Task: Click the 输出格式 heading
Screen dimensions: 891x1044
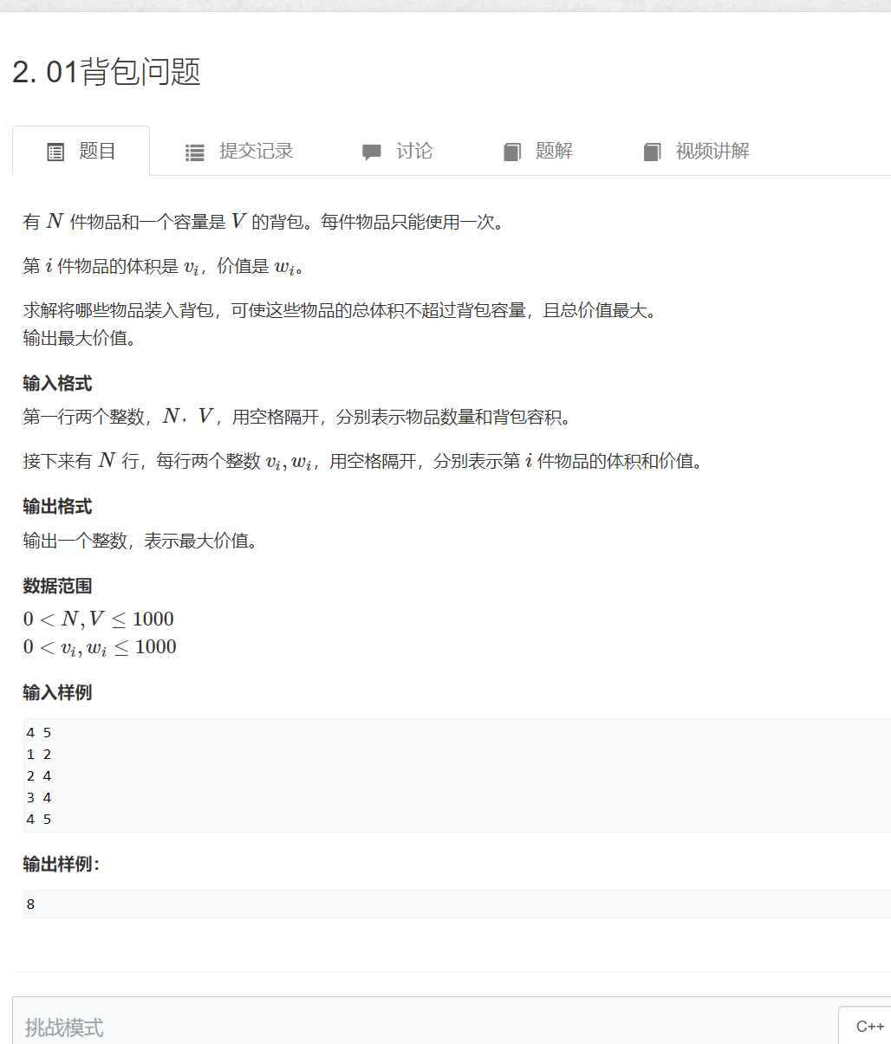Action: (57, 507)
